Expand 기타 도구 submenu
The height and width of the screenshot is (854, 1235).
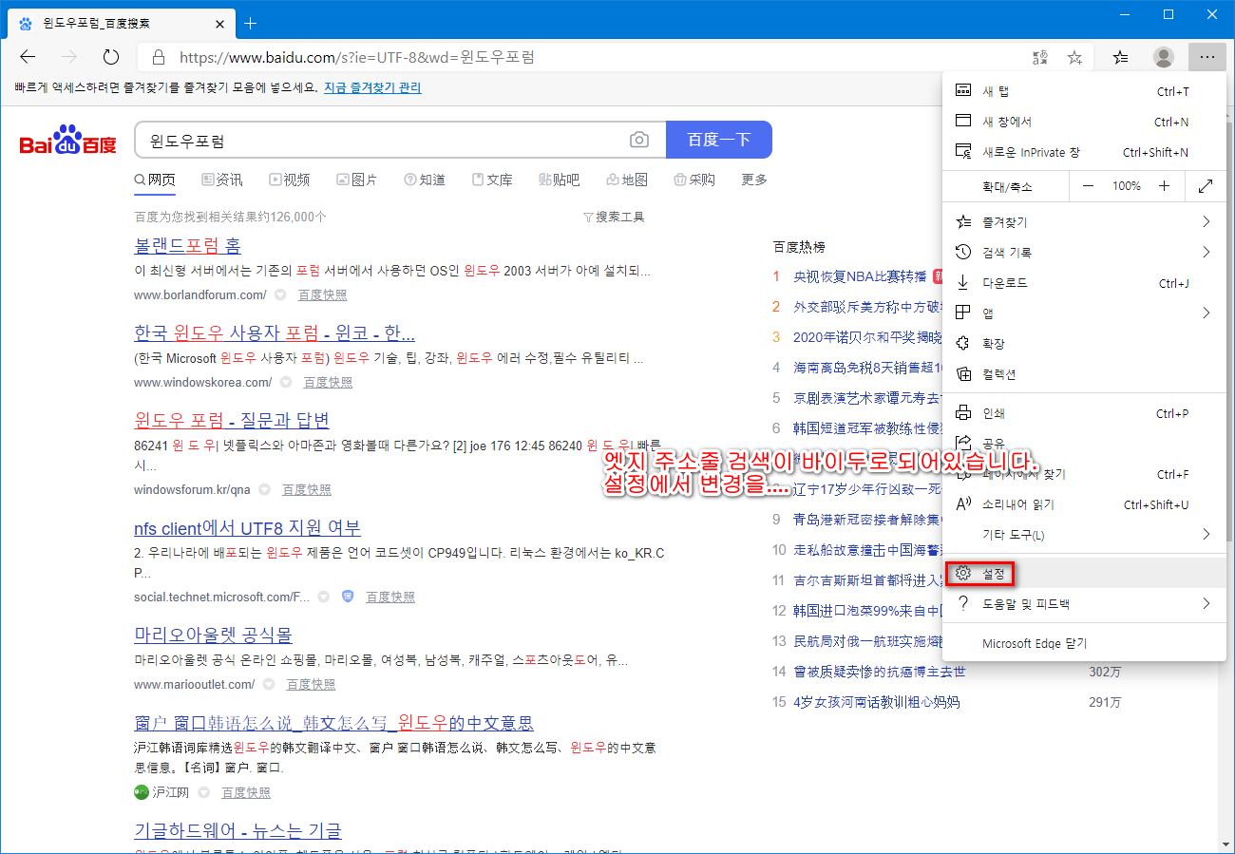(1084, 535)
